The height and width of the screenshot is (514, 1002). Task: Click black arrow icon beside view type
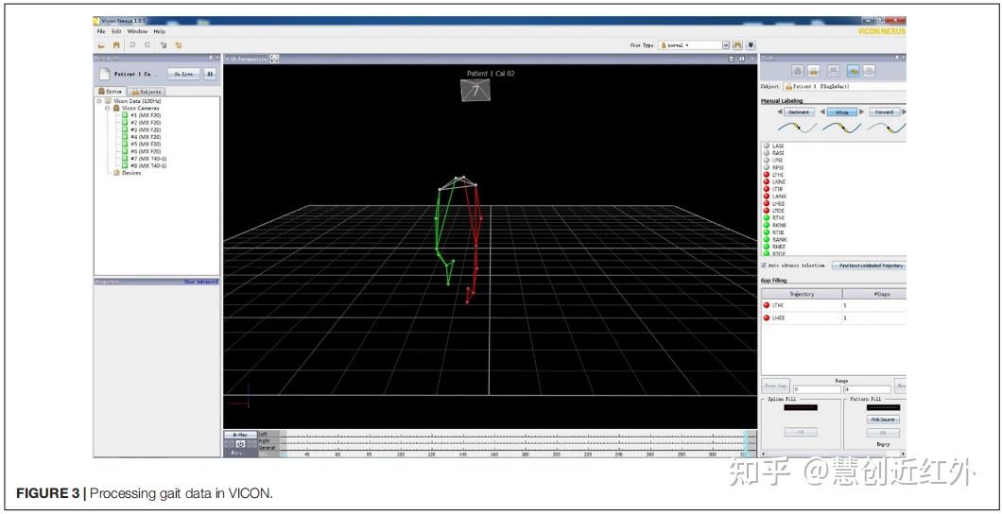pyautogui.click(x=751, y=45)
